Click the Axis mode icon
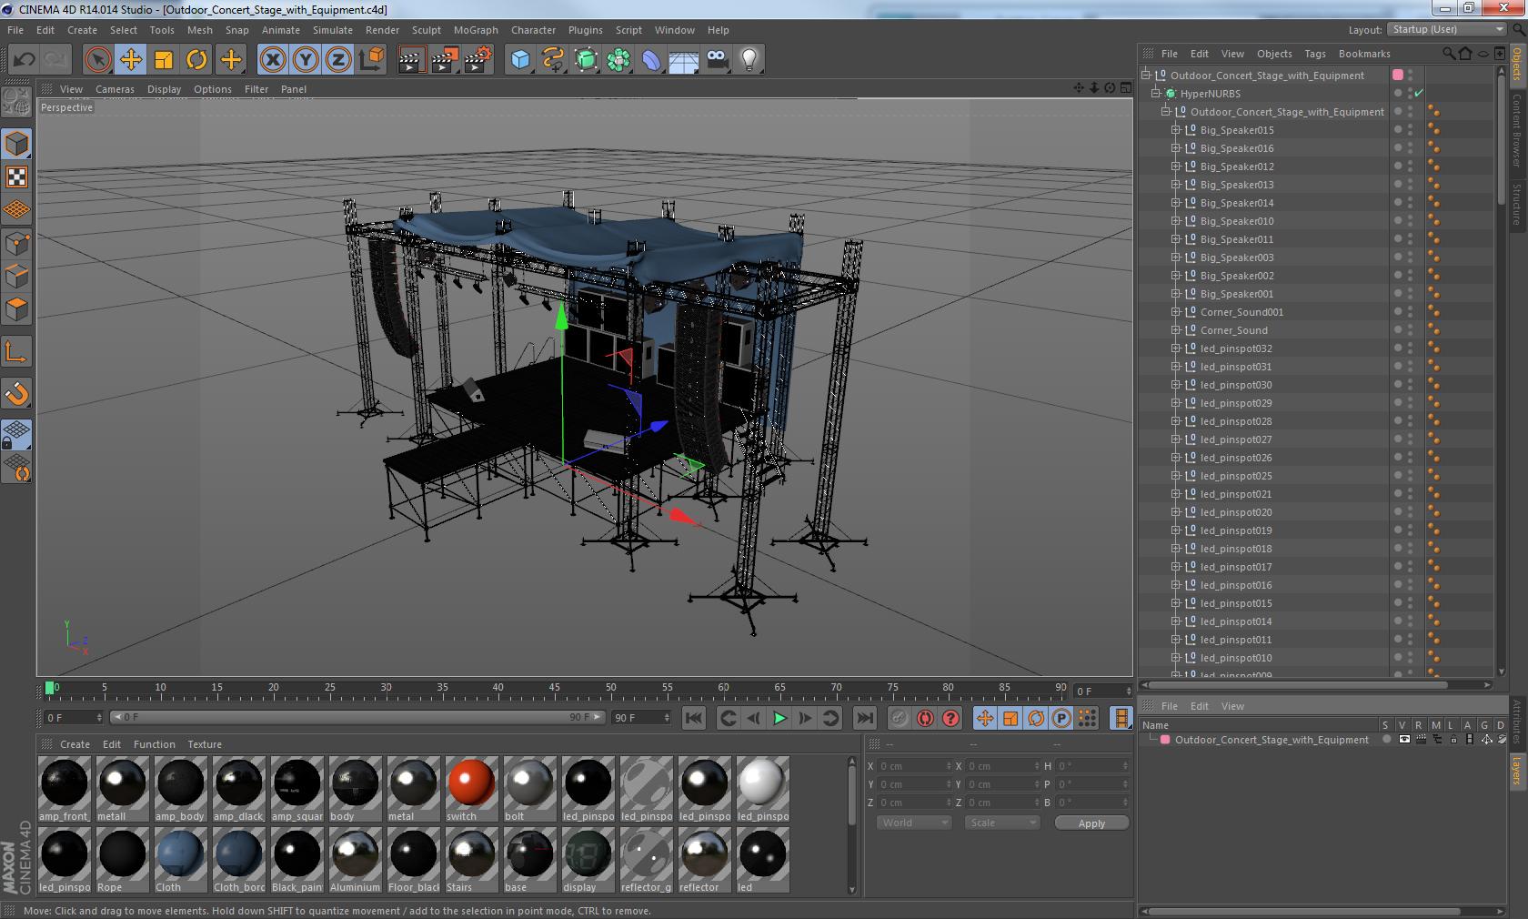This screenshot has width=1528, height=919. [16, 351]
